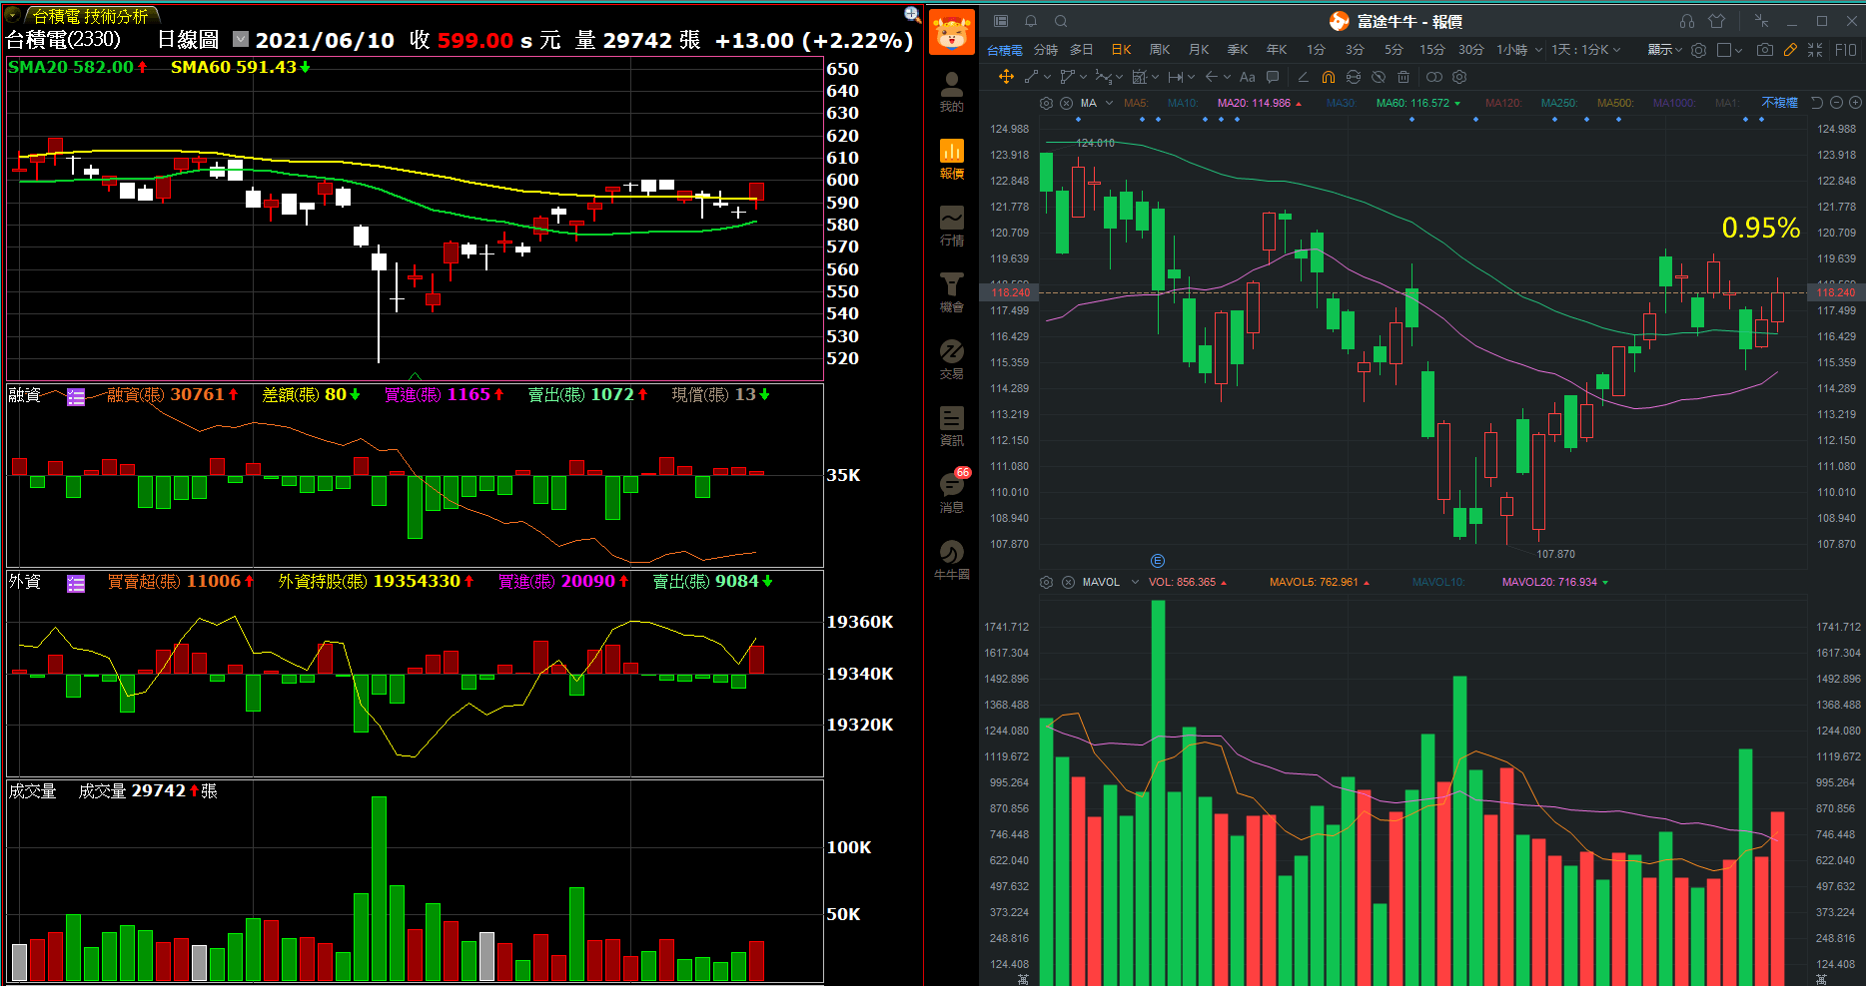Toggle the sync drawings icon

tap(1353, 77)
